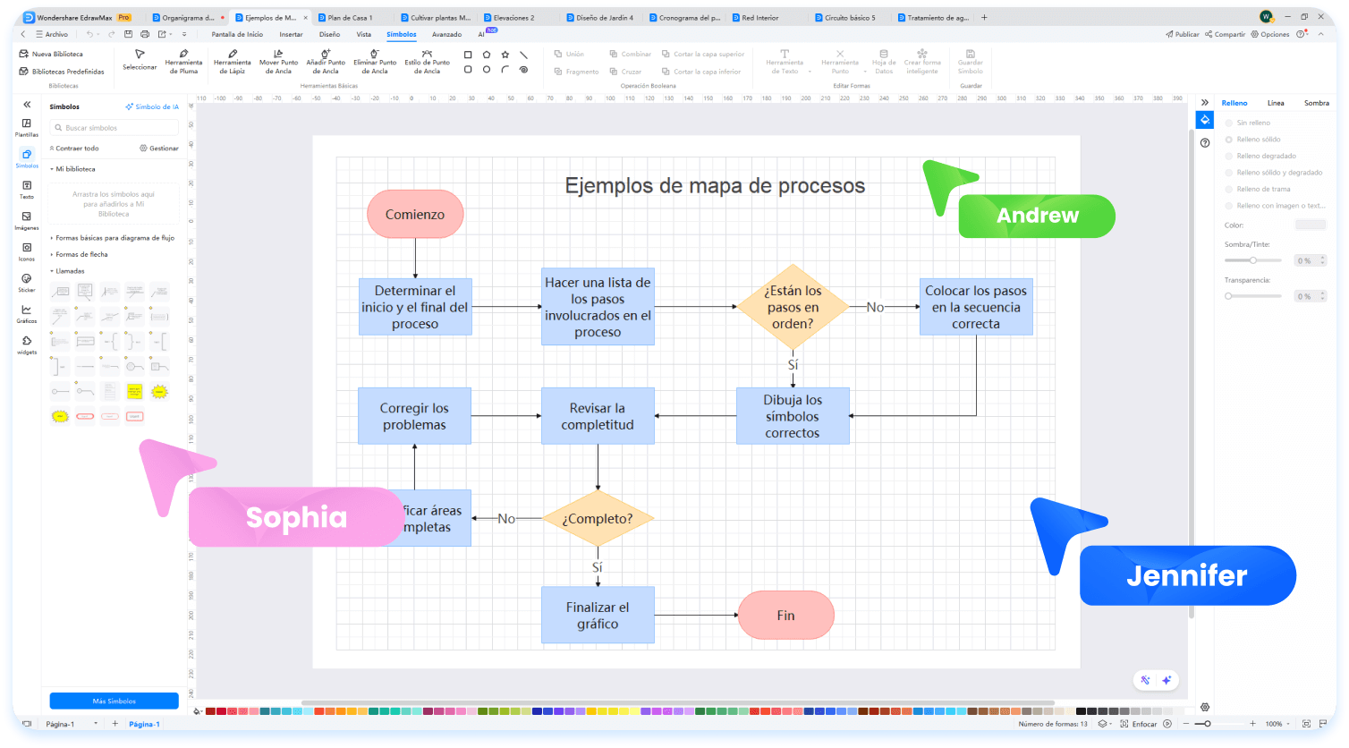This screenshot has width=1349, height=748.
Task: Collapse the Llamadas symbol section
Action: click(x=70, y=270)
